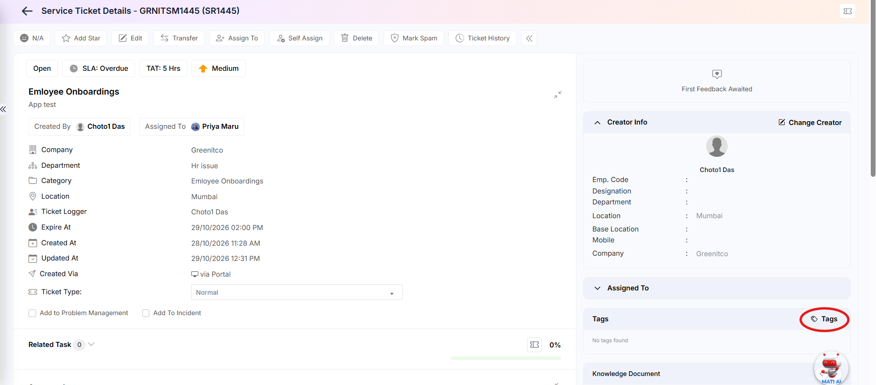Collapse the Creator Info panel
The image size is (876, 385).
click(597, 123)
